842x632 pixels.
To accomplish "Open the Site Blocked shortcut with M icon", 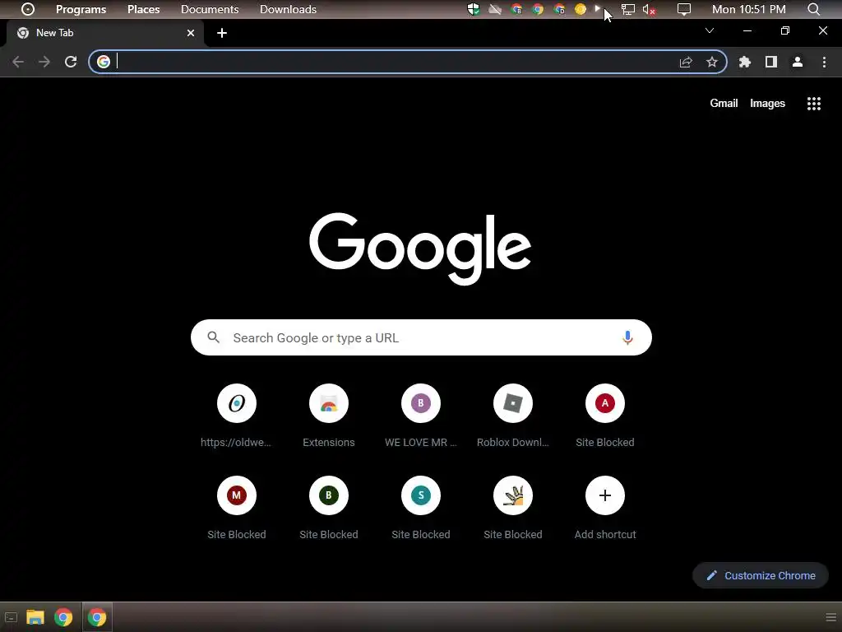I will pos(236,509).
